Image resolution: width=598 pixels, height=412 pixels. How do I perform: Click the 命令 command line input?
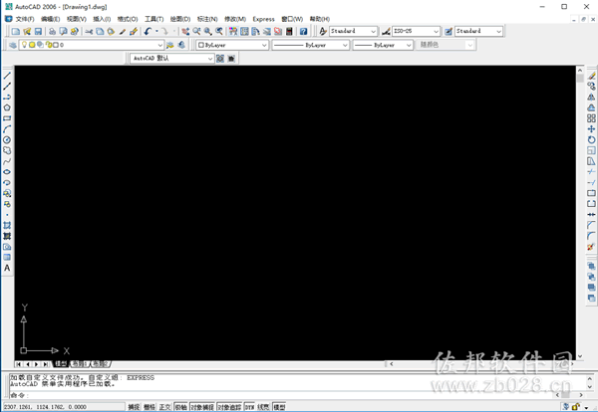pos(282,395)
